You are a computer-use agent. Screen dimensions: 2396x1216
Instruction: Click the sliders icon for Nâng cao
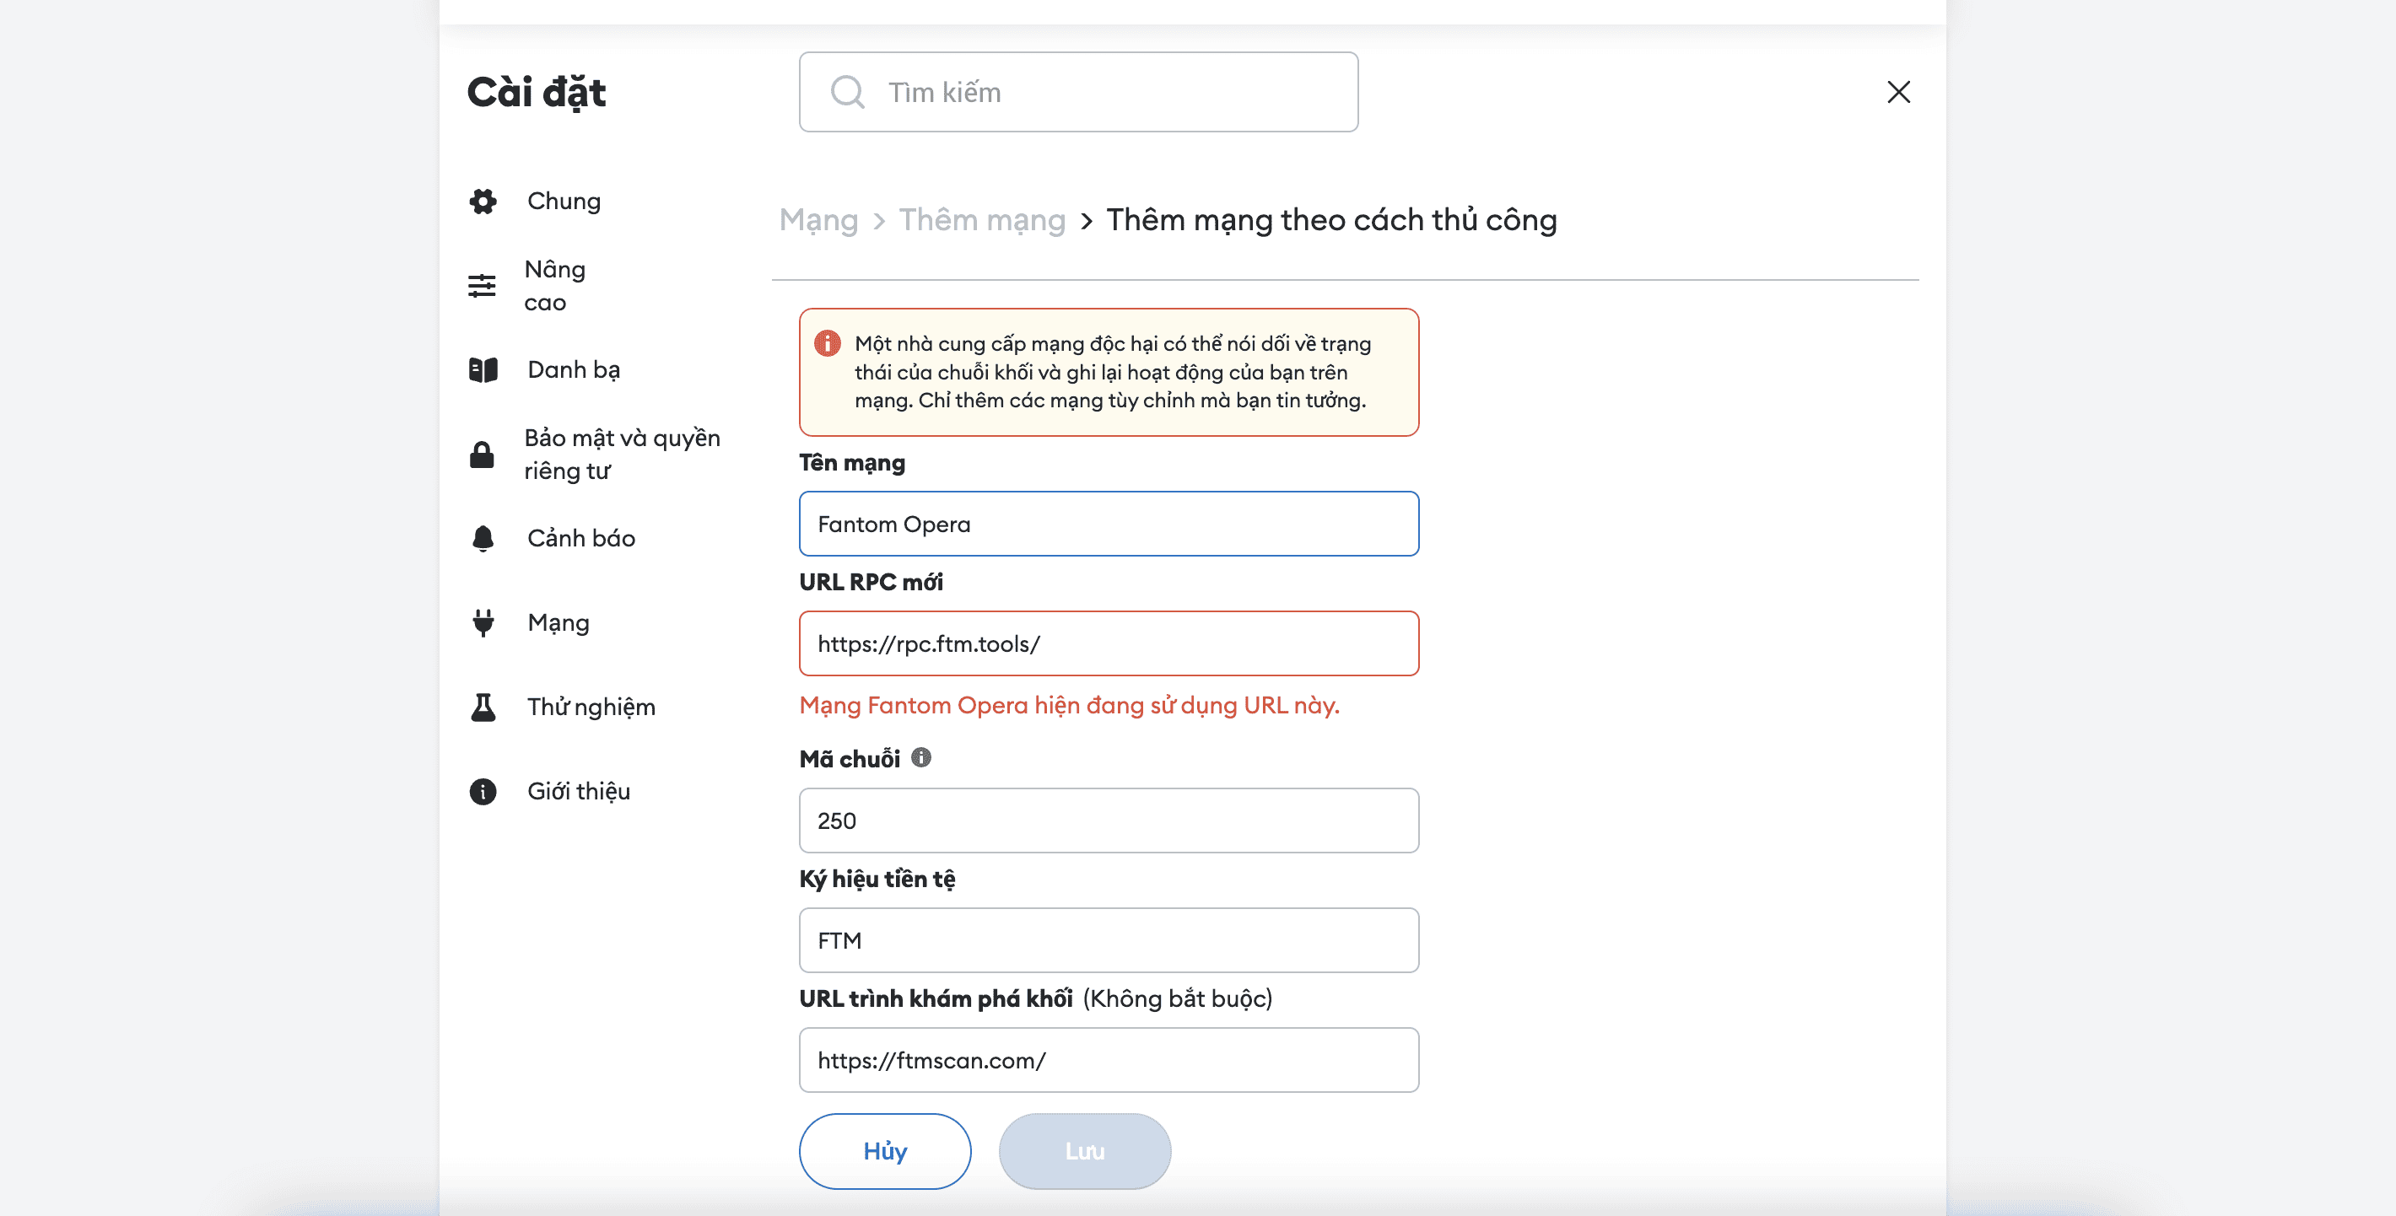click(482, 285)
